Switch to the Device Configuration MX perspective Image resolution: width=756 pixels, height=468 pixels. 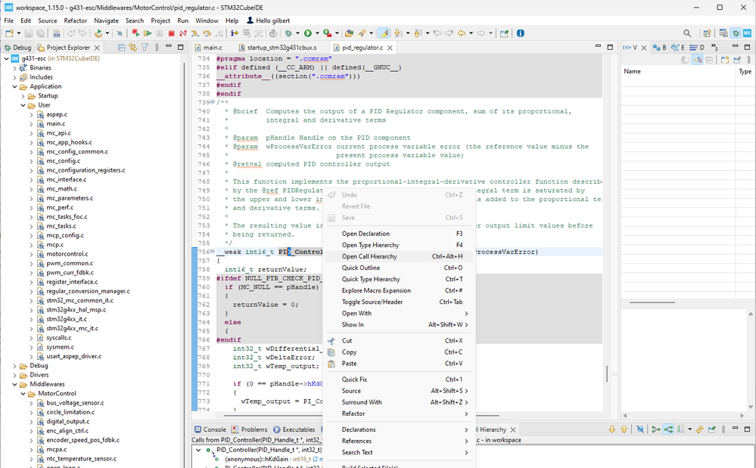[748, 33]
